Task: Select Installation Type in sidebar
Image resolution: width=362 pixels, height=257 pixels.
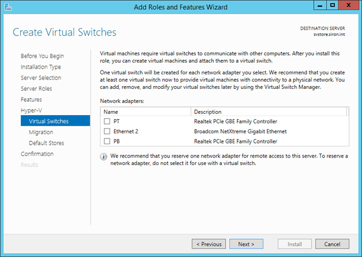Action: click(41, 67)
